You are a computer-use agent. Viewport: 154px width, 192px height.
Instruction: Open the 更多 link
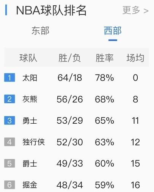pyautogui.click(x=131, y=10)
